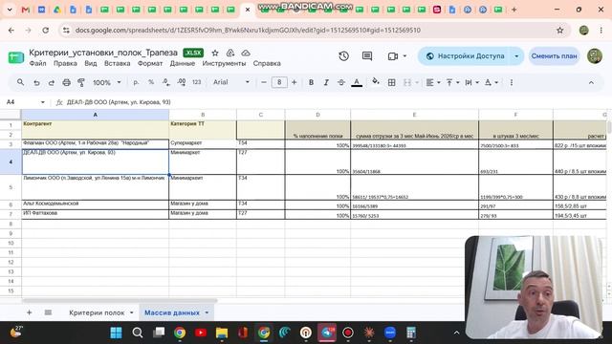Search the menus magnifier icon

[20, 82]
